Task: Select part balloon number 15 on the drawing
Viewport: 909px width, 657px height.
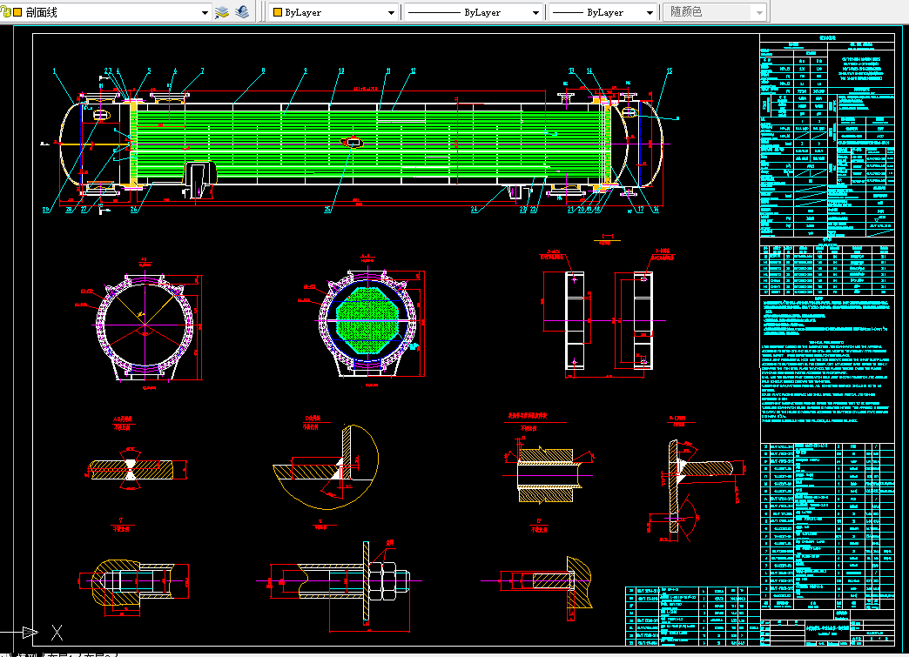Action: point(669,71)
